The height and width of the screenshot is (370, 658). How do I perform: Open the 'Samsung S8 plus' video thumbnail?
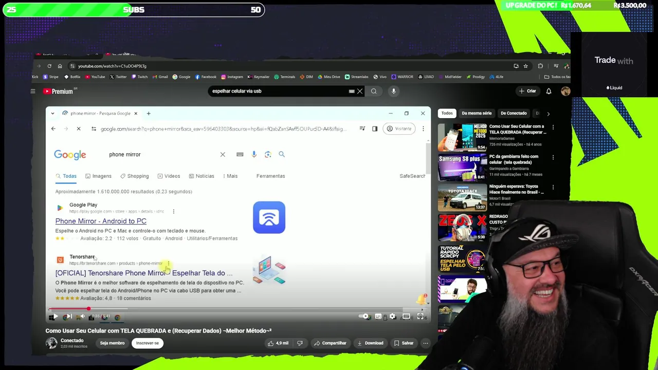(x=462, y=167)
